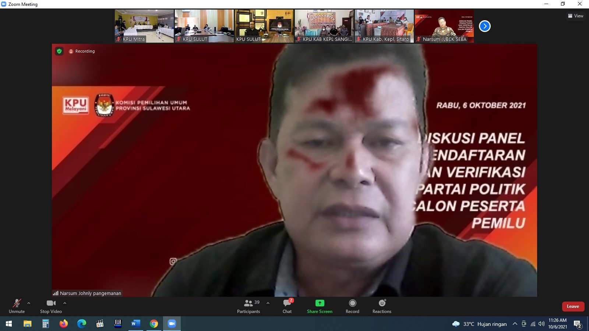Leave the meeting
589x331 pixels.
click(573, 306)
